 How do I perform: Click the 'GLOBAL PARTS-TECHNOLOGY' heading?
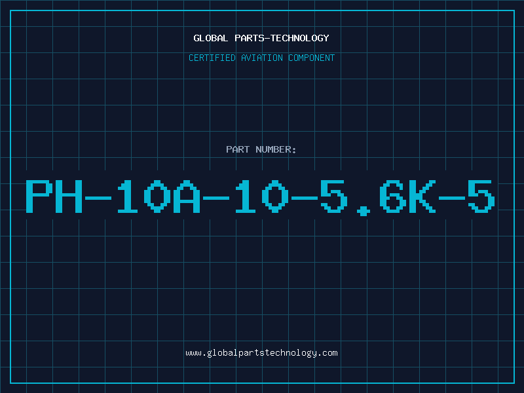pyautogui.click(x=261, y=38)
